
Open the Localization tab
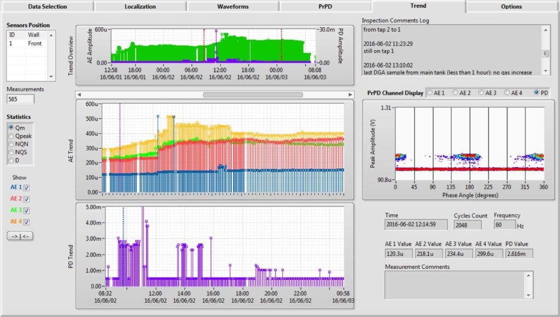coord(140,7)
